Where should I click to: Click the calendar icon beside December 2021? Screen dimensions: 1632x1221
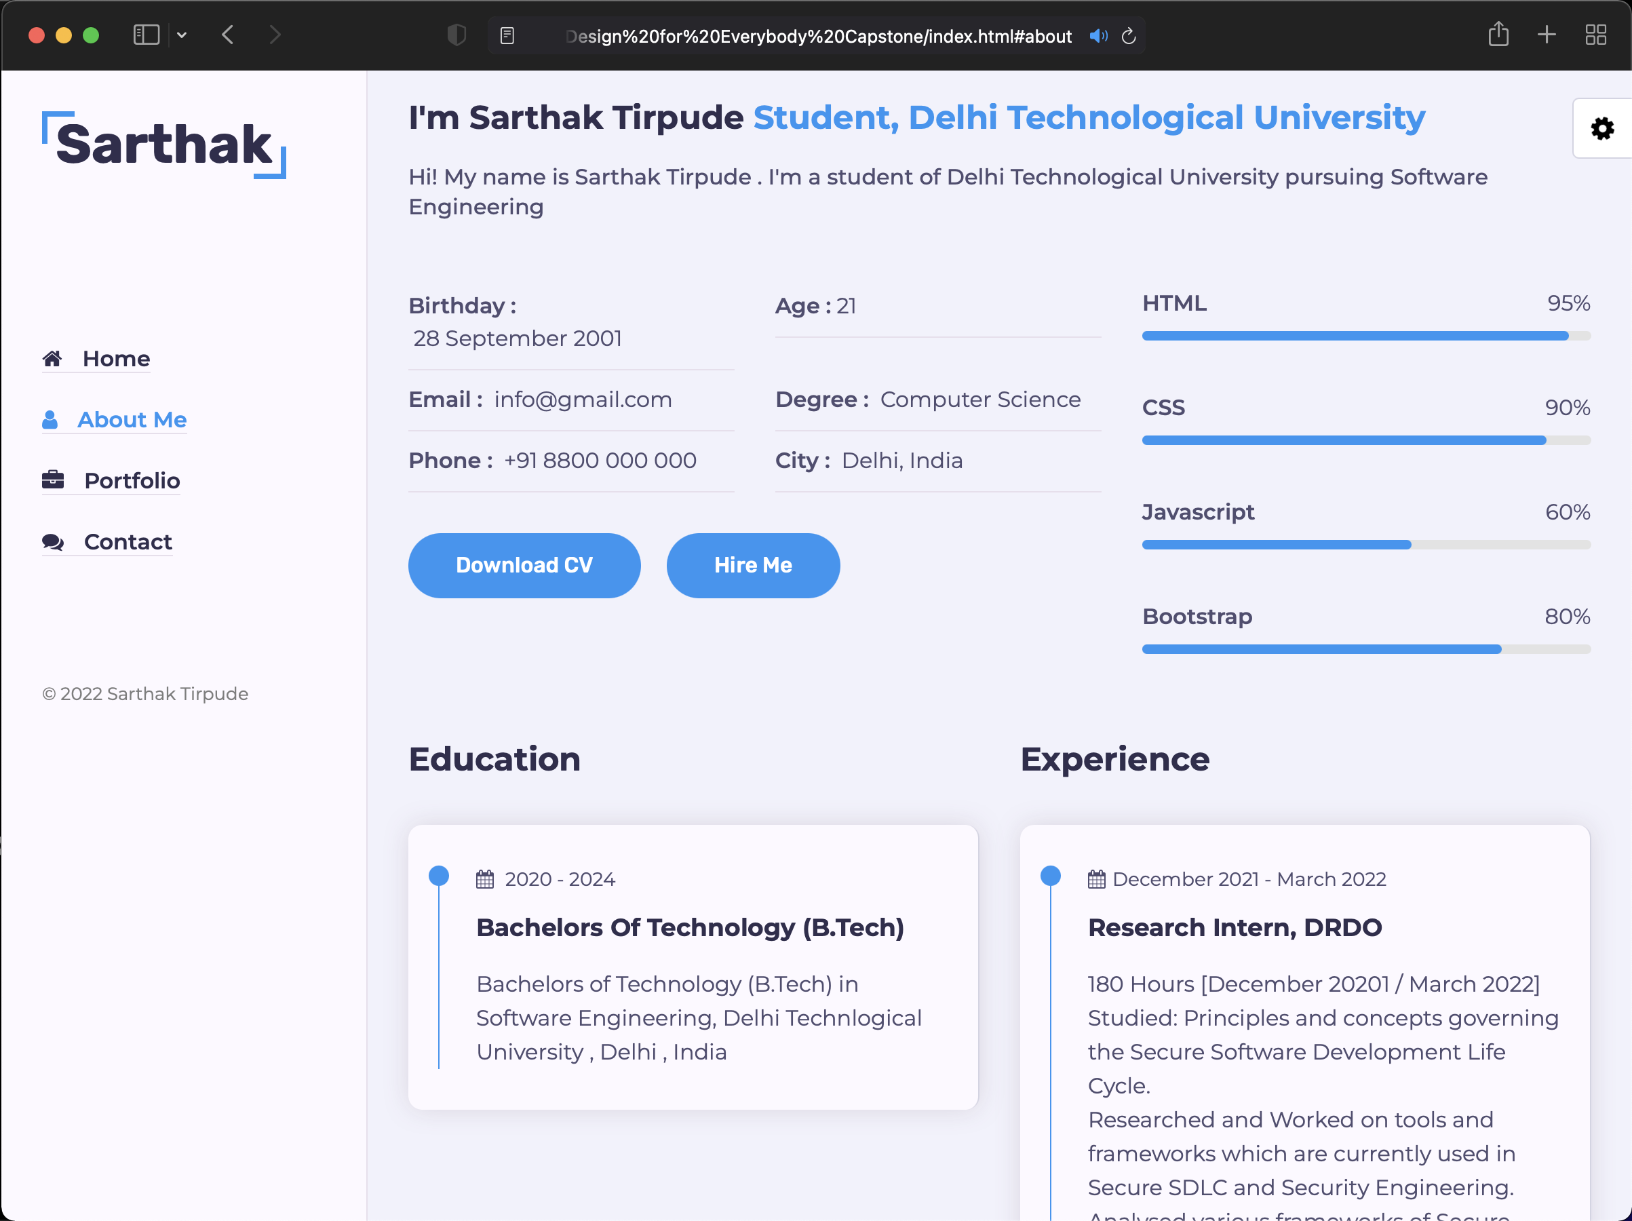pos(1097,878)
